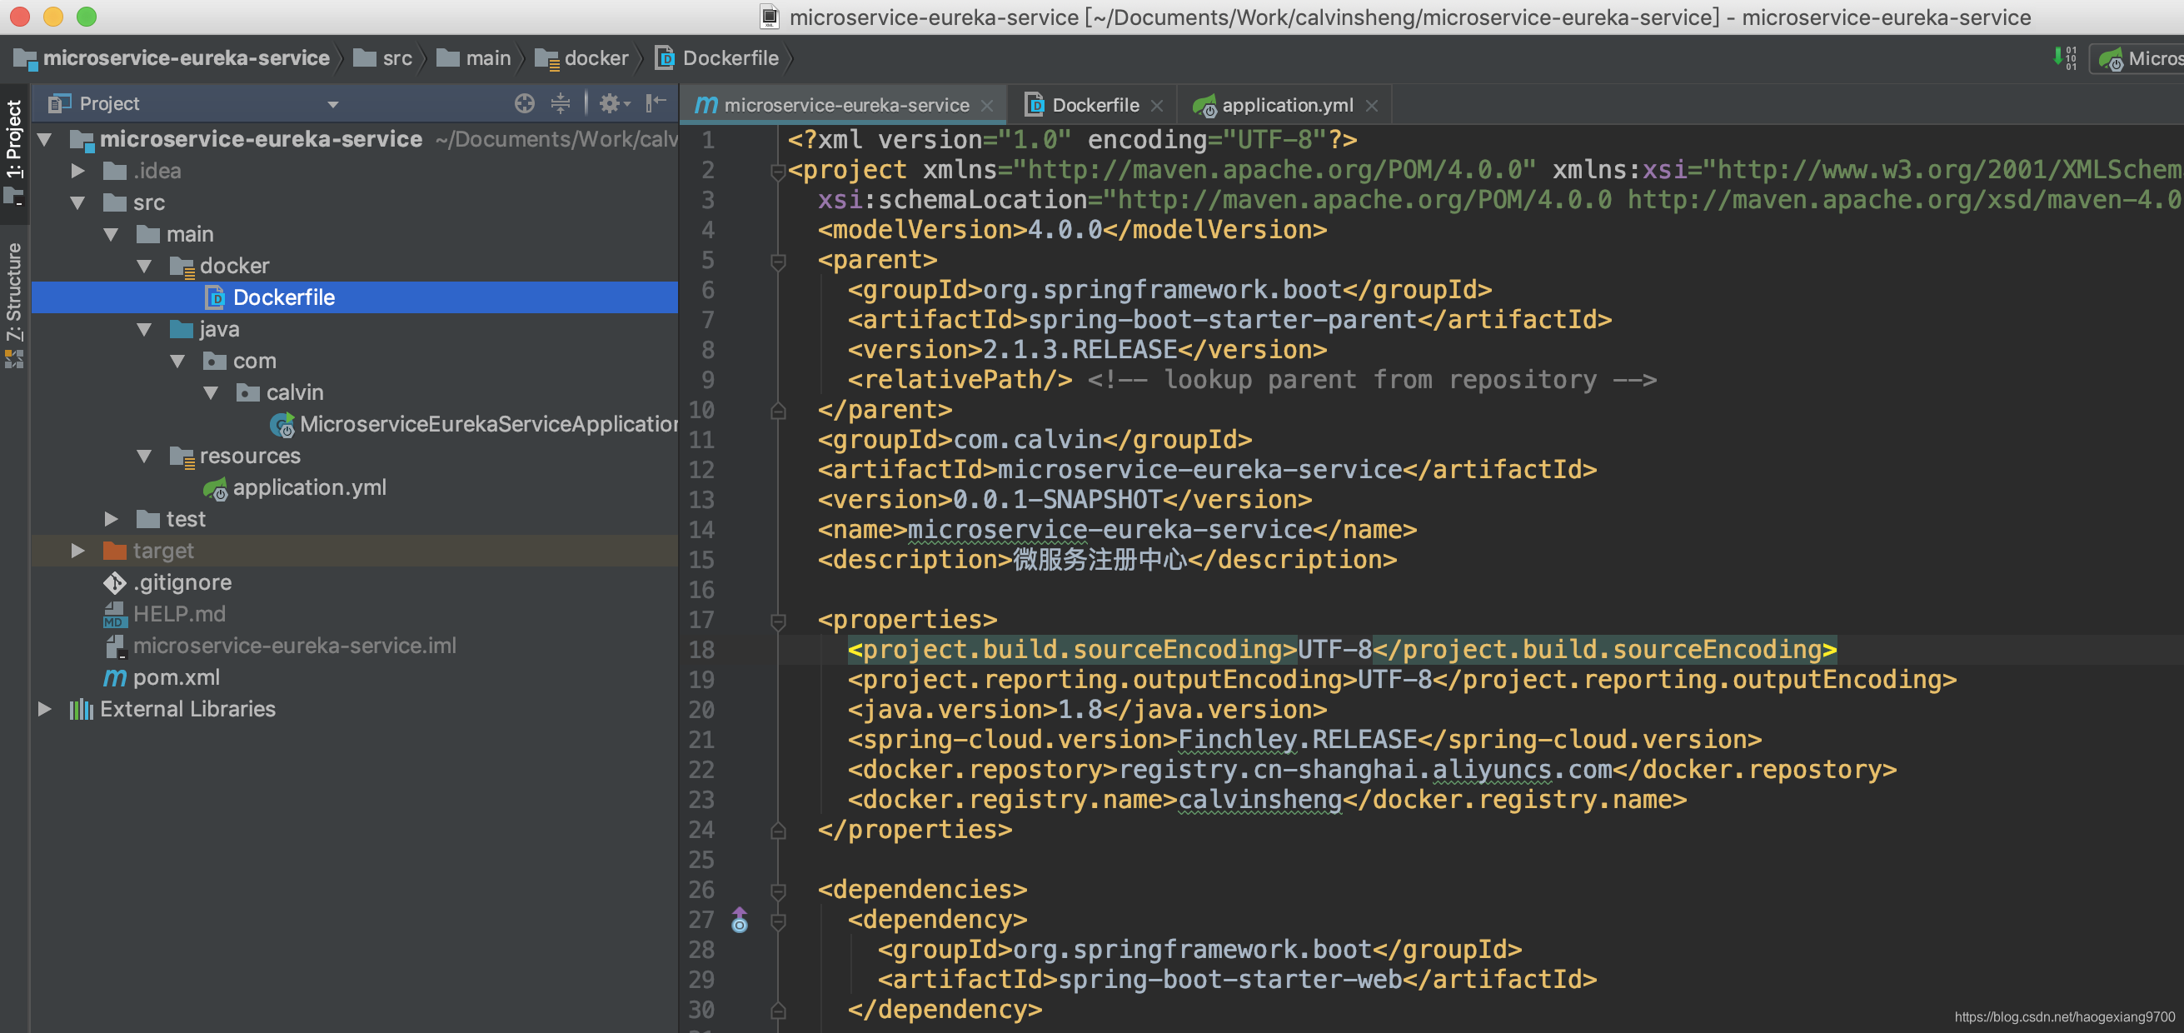Close the Dockerfile editor tab

(x=1157, y=106)
